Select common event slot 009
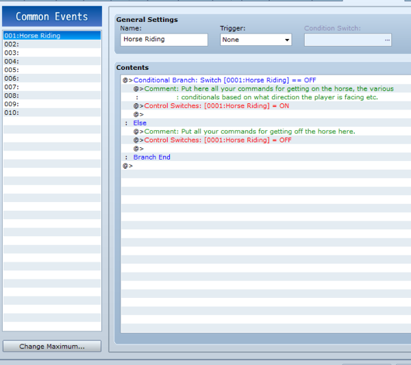This screenshot has height=365, width=411. pos(52,104)
